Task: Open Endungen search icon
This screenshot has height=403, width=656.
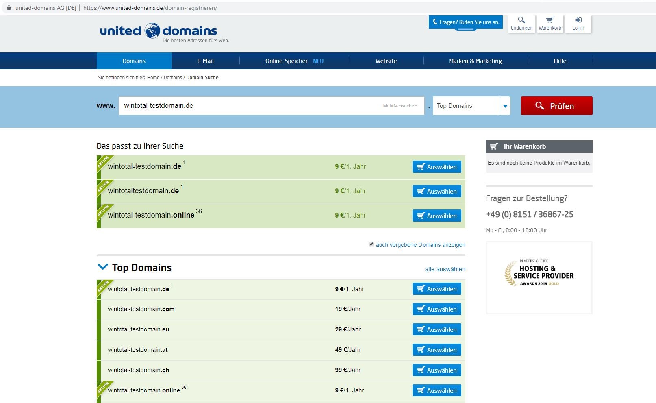Action: pyautogui.click(x=521, y=20)
